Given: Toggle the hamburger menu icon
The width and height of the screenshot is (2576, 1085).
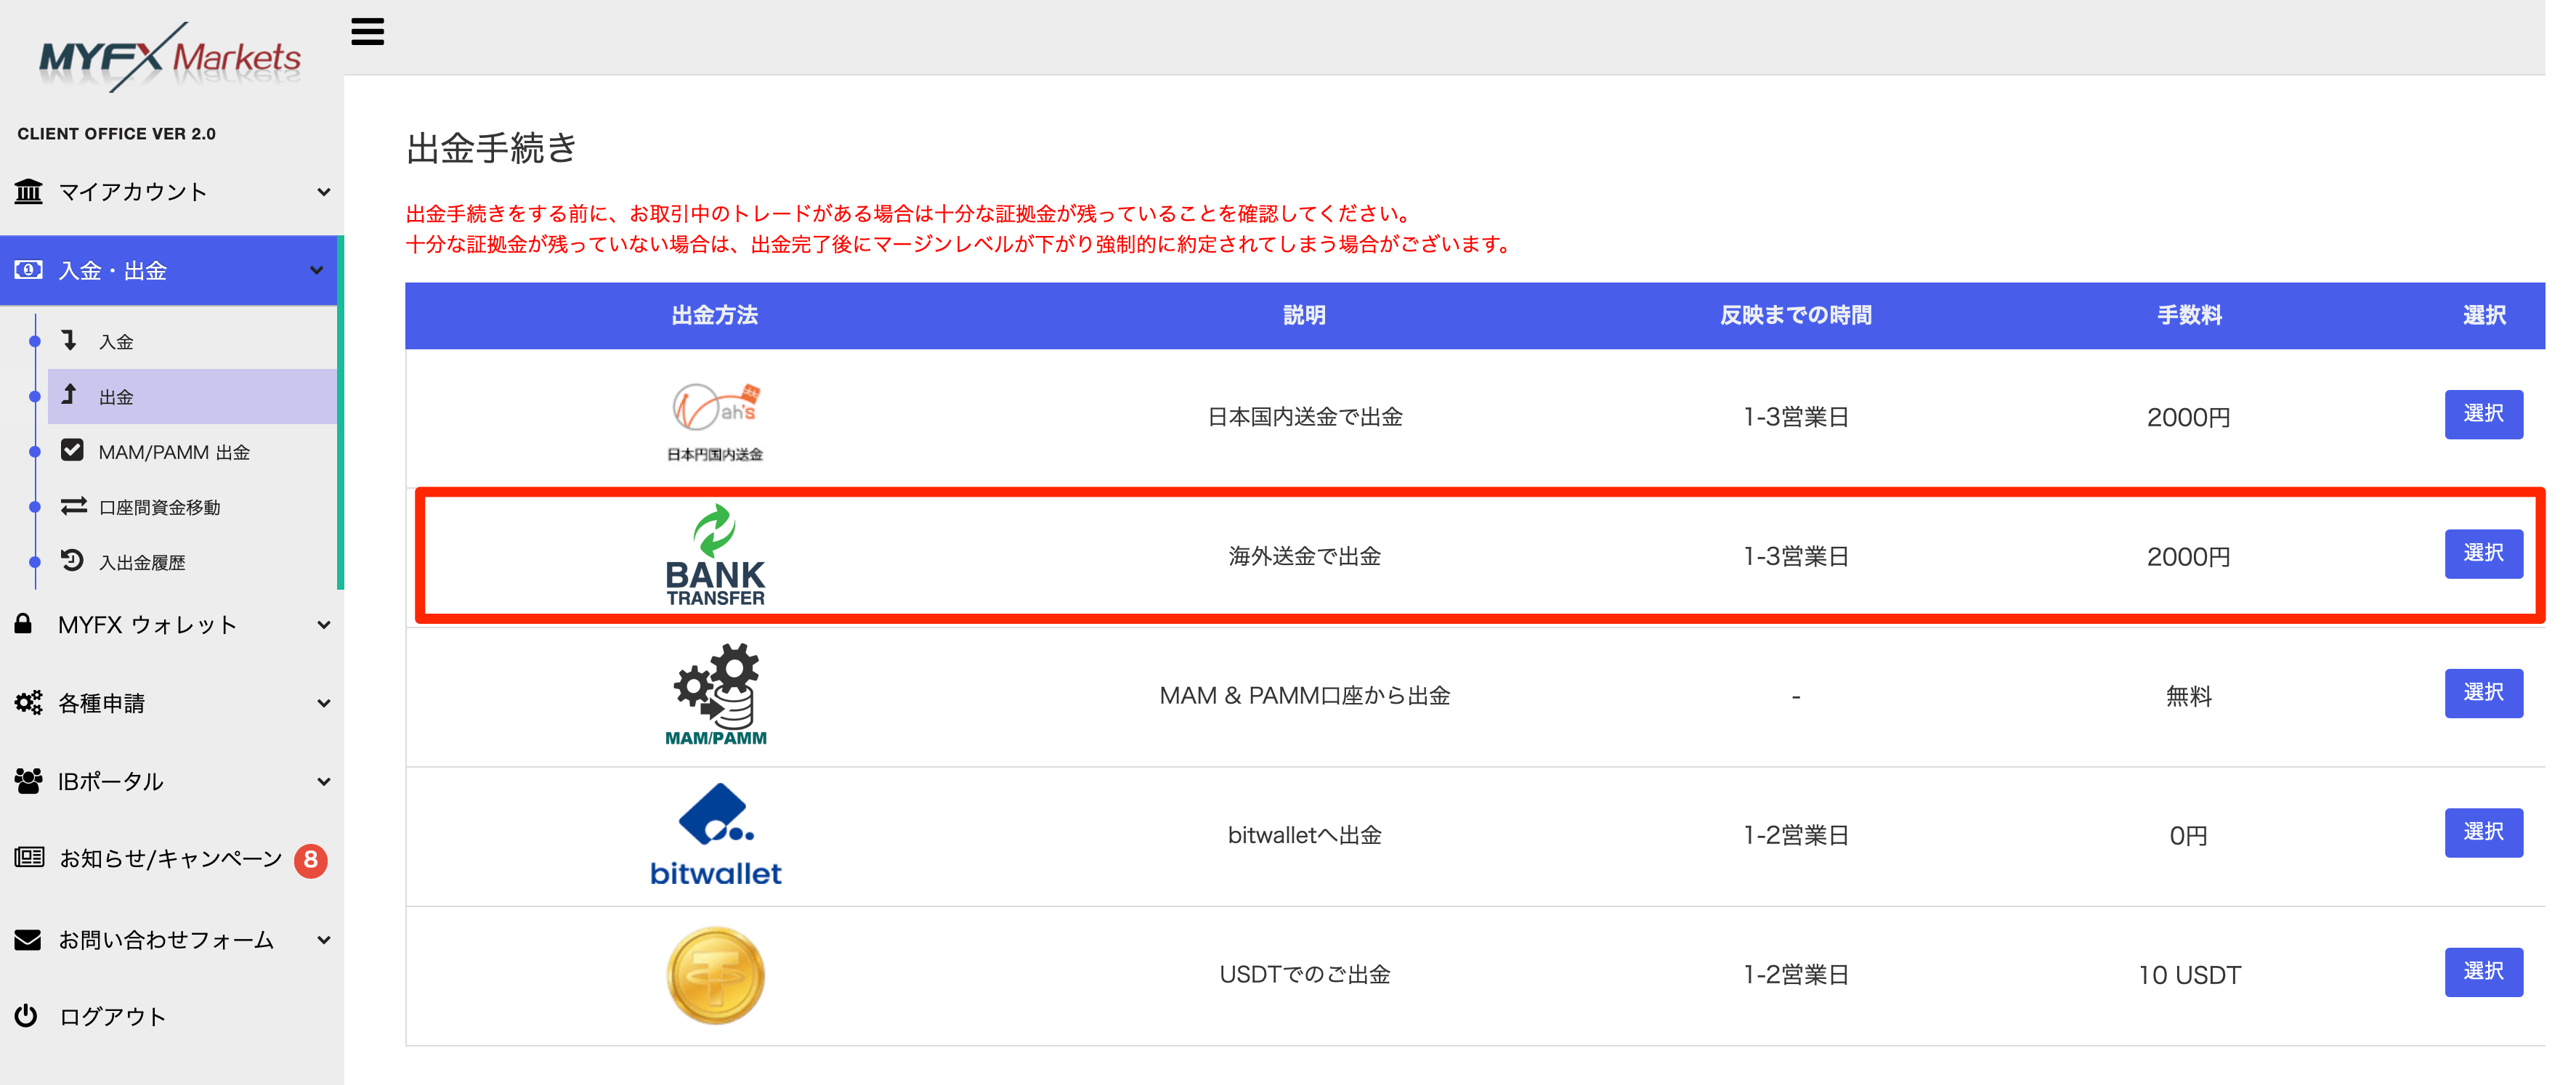Looking at the screenshot, I should (367, 32).
